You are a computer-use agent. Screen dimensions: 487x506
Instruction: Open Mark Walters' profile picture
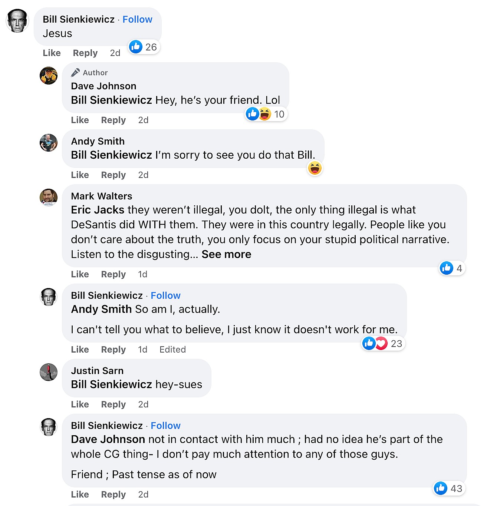[49, 197]
